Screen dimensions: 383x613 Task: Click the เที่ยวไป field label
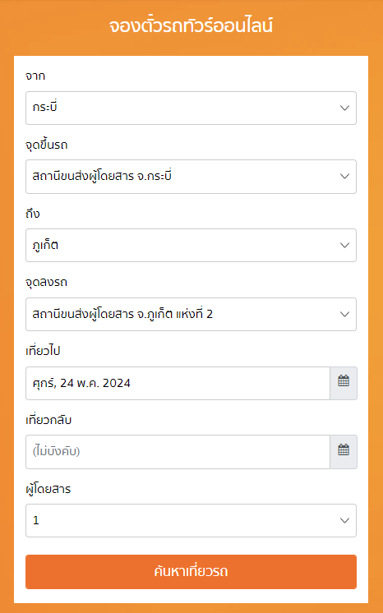[x=43, y=351]
